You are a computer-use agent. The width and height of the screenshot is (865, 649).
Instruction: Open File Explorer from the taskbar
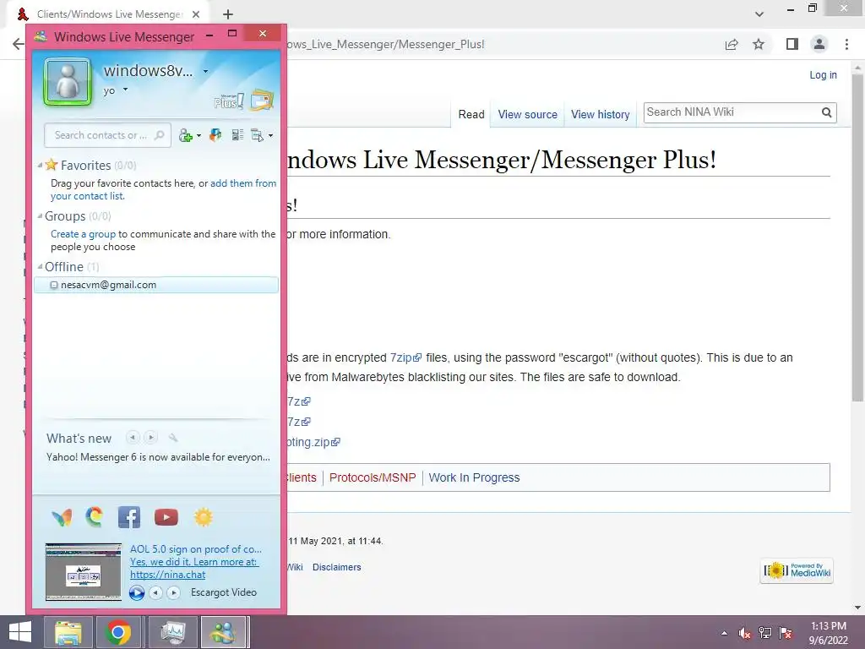coord(68,632)
